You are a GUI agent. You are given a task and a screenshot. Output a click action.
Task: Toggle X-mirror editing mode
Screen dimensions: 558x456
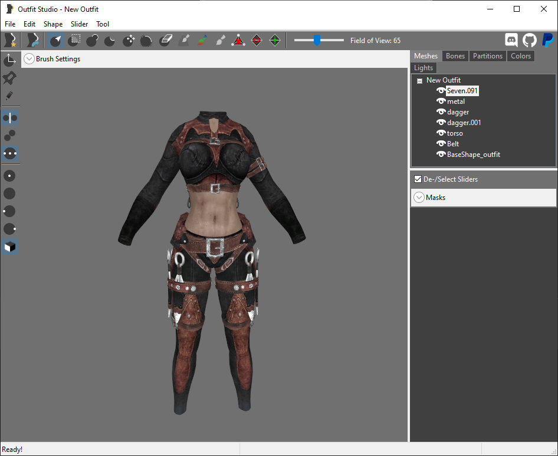10,118
